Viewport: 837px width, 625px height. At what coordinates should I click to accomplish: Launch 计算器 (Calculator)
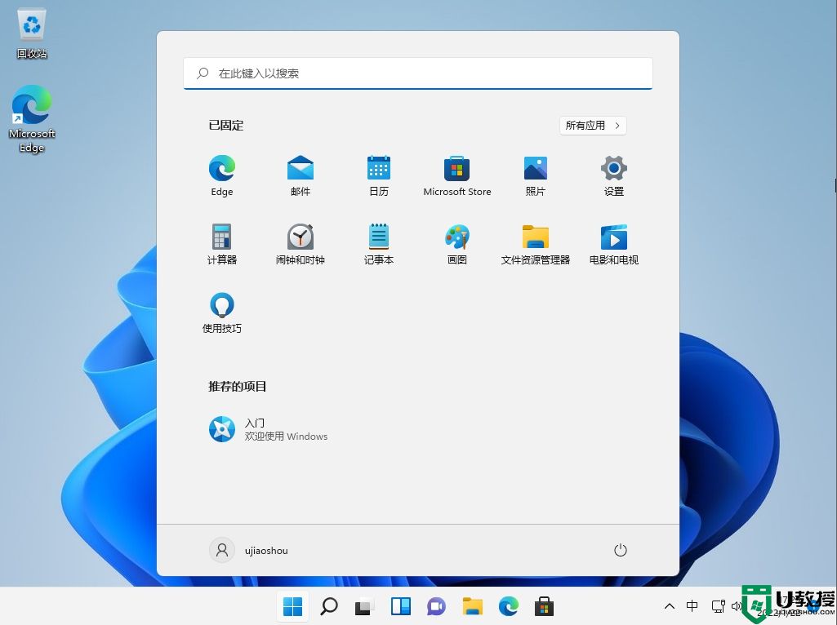coord(221,242)
